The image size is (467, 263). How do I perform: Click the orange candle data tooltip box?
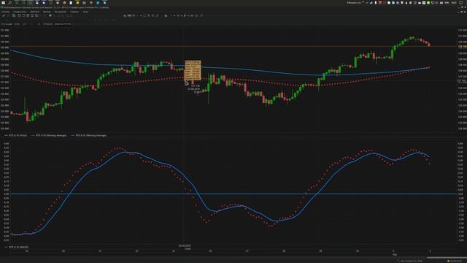click(193, 70)
